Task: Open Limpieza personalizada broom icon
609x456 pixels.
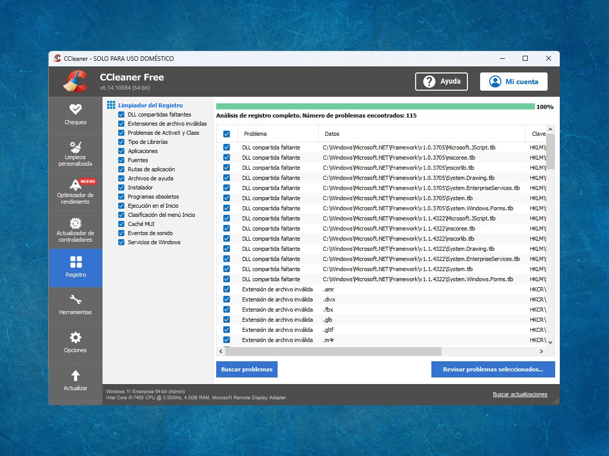Action: tap(76, 147)
